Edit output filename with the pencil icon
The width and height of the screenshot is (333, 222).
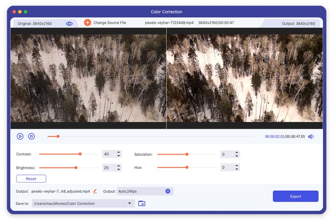point(95,191)
